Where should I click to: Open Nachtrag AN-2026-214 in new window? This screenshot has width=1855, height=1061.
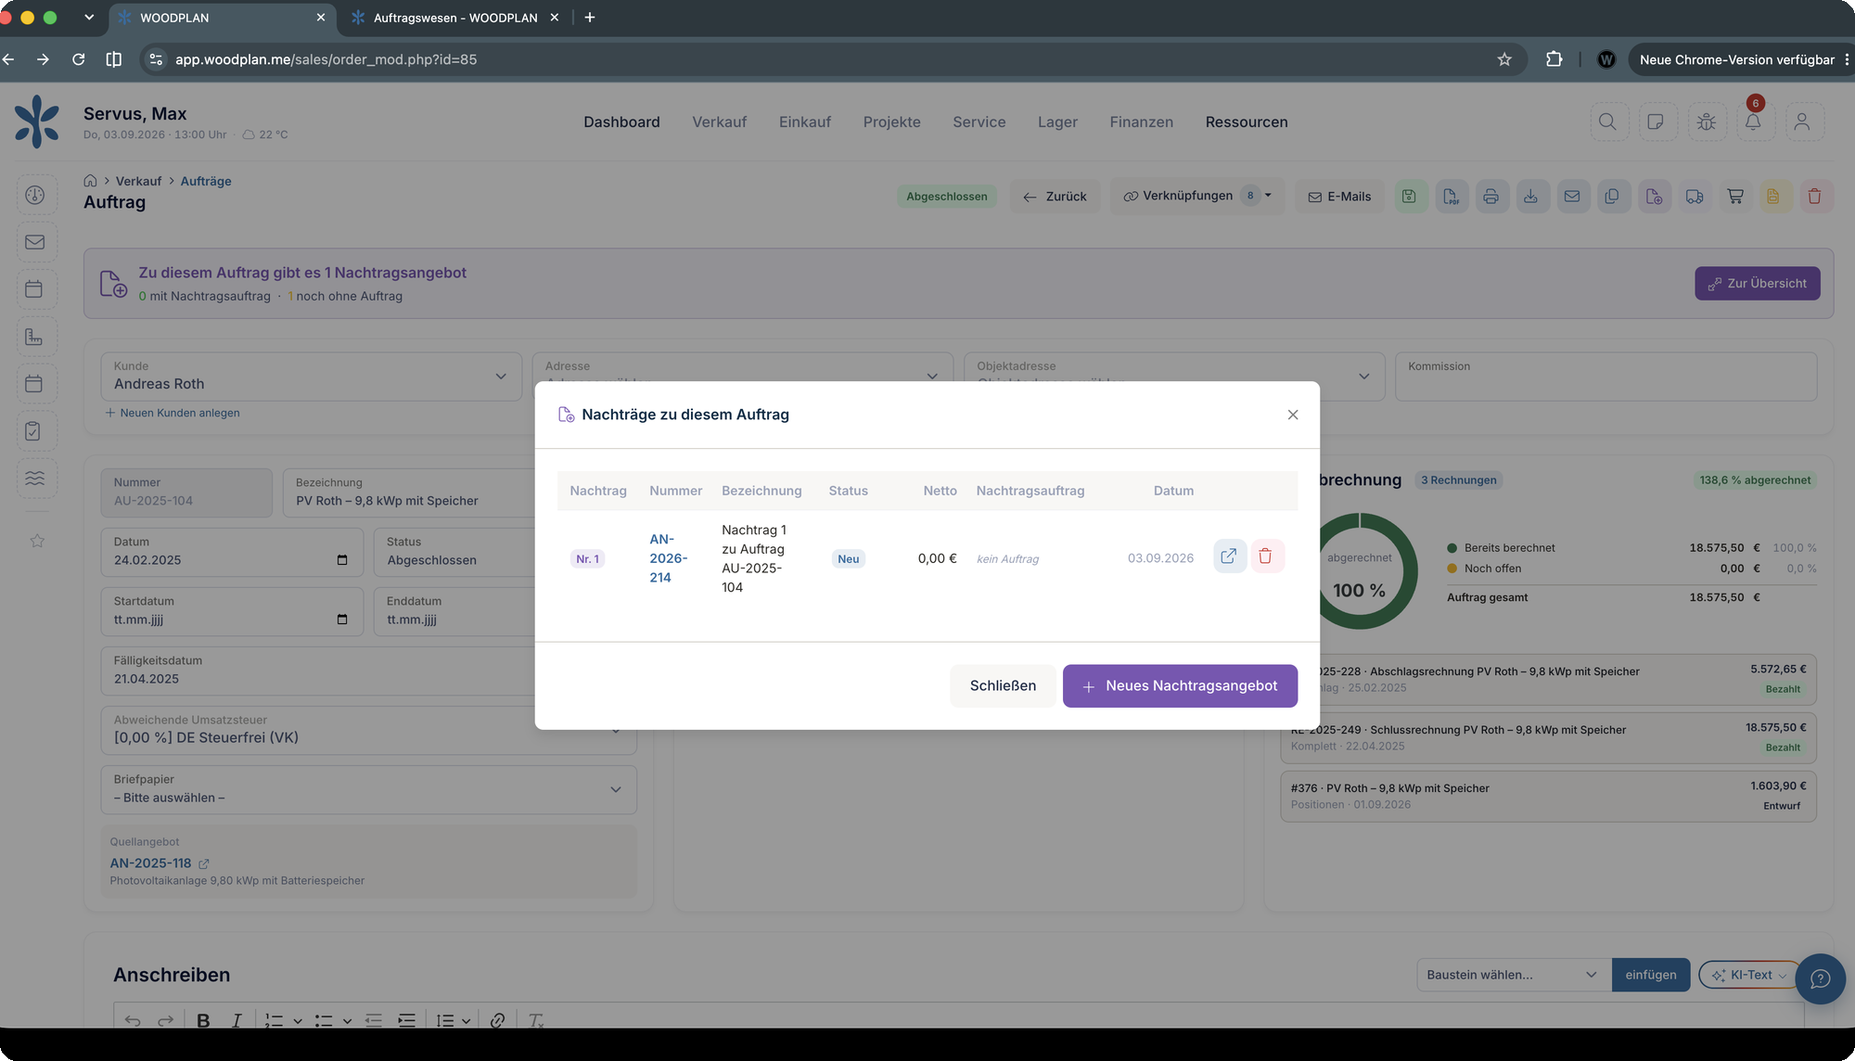(1229, 556)
